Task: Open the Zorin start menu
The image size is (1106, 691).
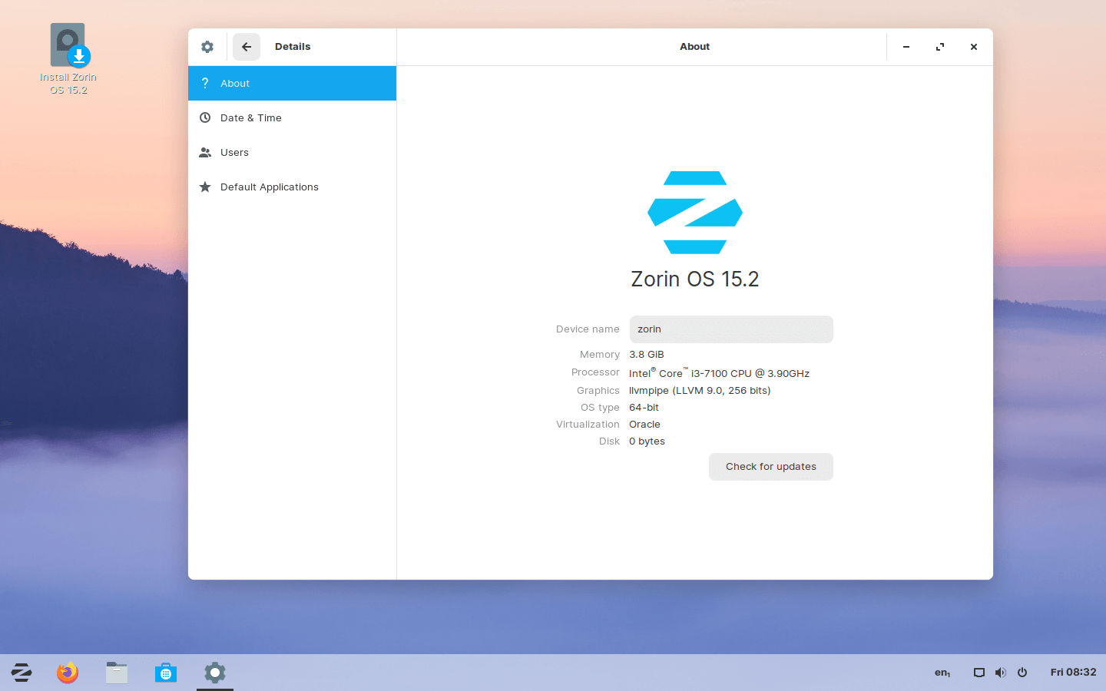Action: tap(22, 673)
